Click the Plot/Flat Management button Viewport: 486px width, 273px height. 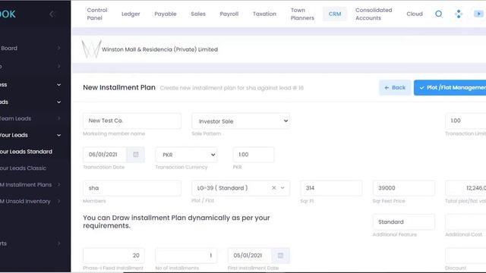[450, 88]
